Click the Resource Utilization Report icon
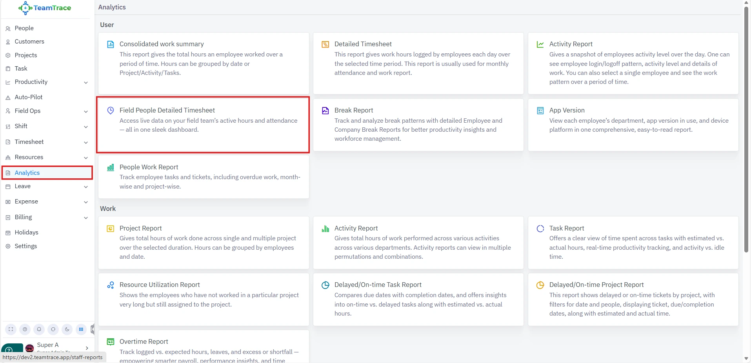 click(111, 285)
